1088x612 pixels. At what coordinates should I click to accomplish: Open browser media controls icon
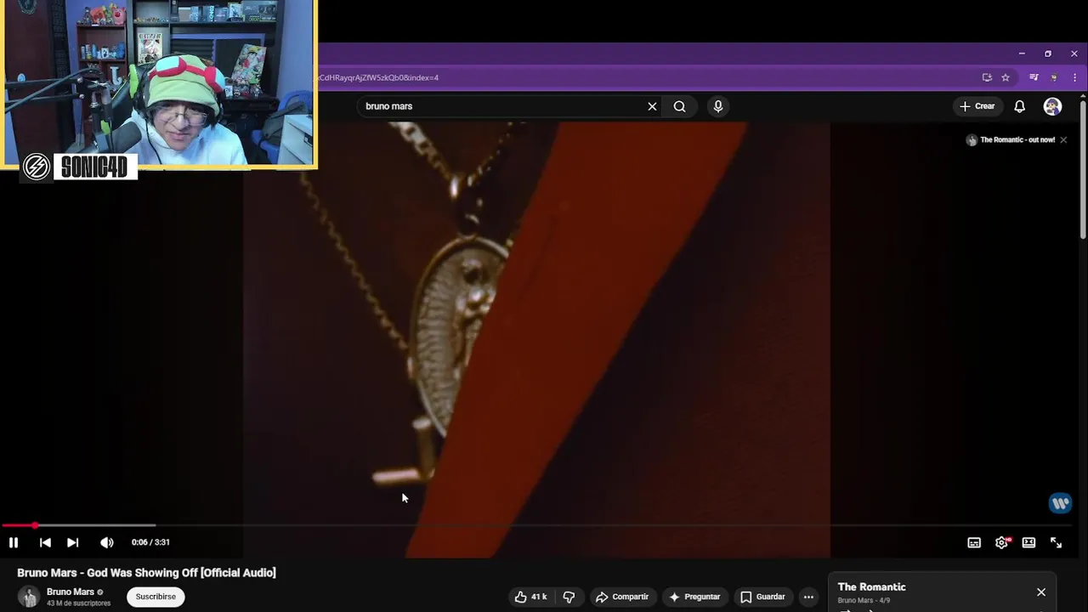point(1034,77)
